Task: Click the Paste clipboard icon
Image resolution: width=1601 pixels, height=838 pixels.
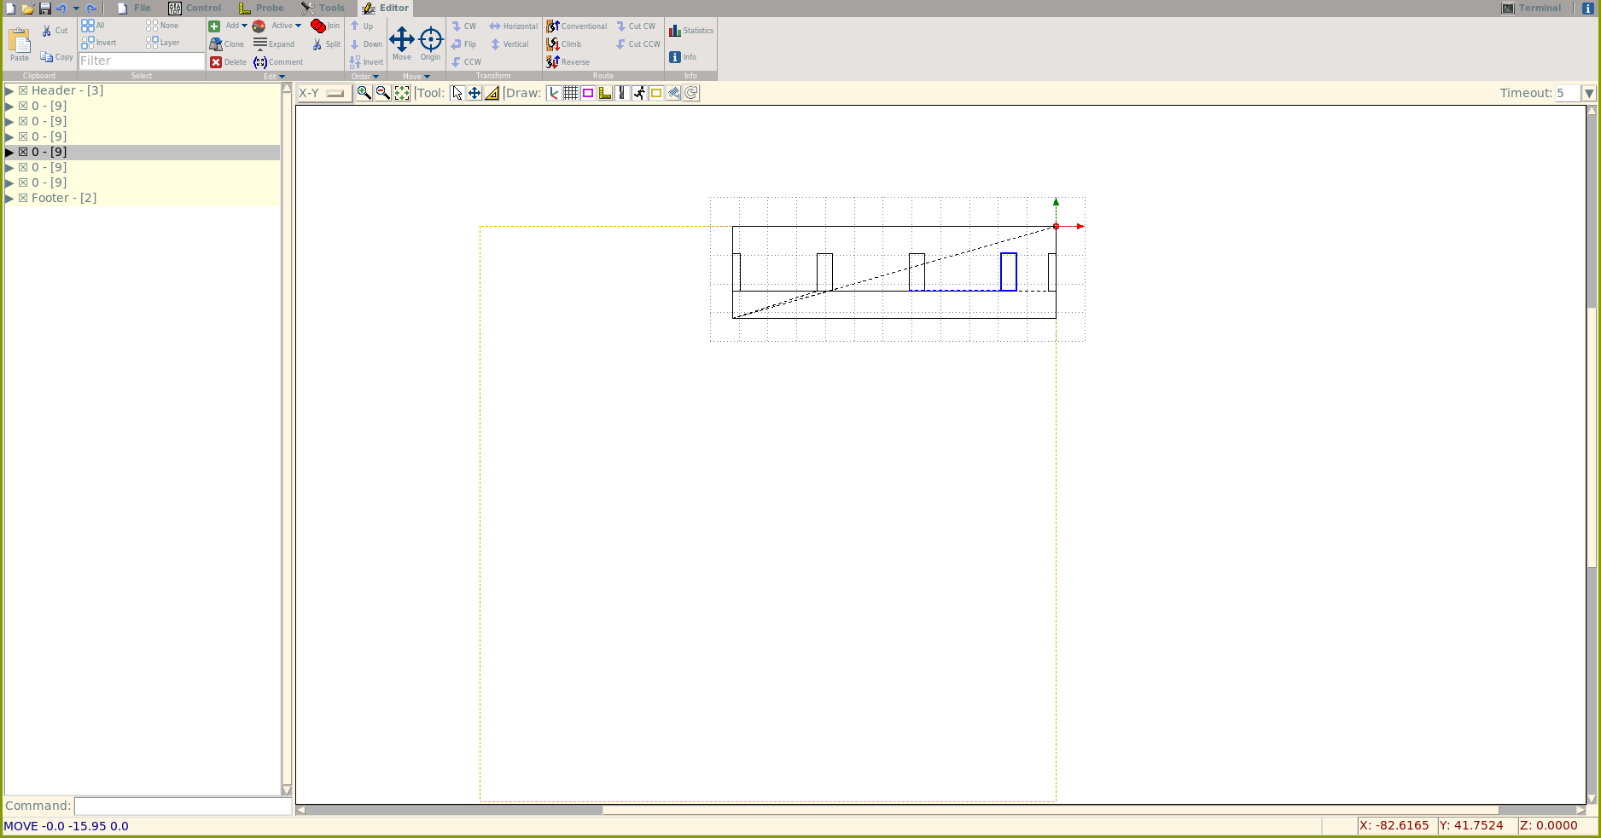Action: pyautogui.click(x=20, y=44)
